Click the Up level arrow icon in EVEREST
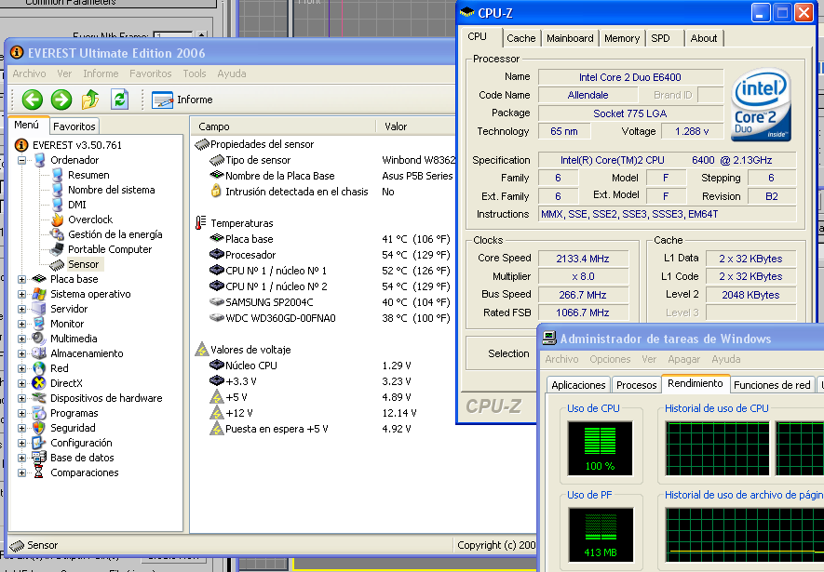 (90, 100)
